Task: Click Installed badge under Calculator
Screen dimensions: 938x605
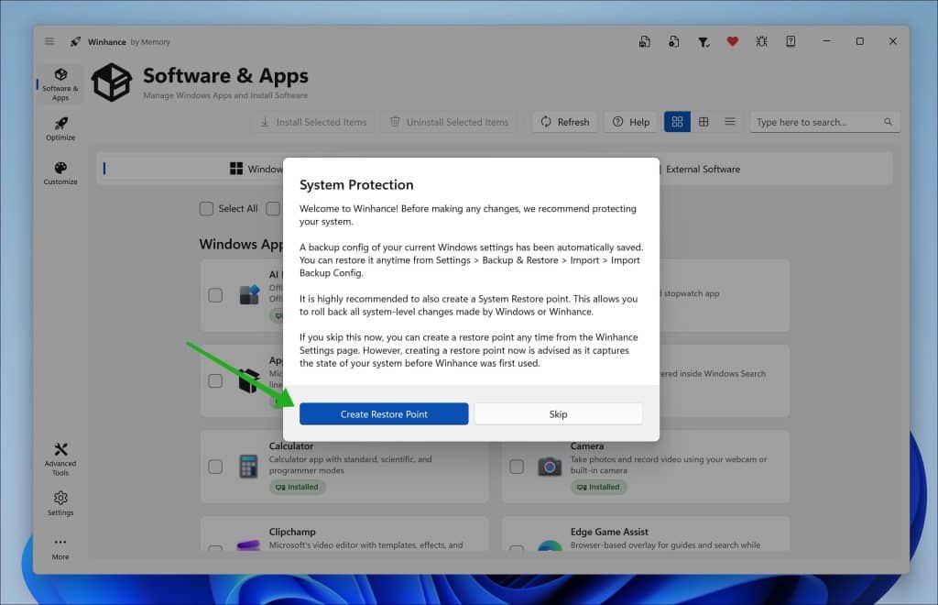Action: (297, 487)
